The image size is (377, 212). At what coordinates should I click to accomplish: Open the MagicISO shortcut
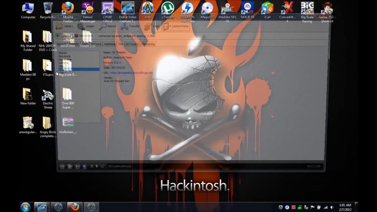pos(207,10)
